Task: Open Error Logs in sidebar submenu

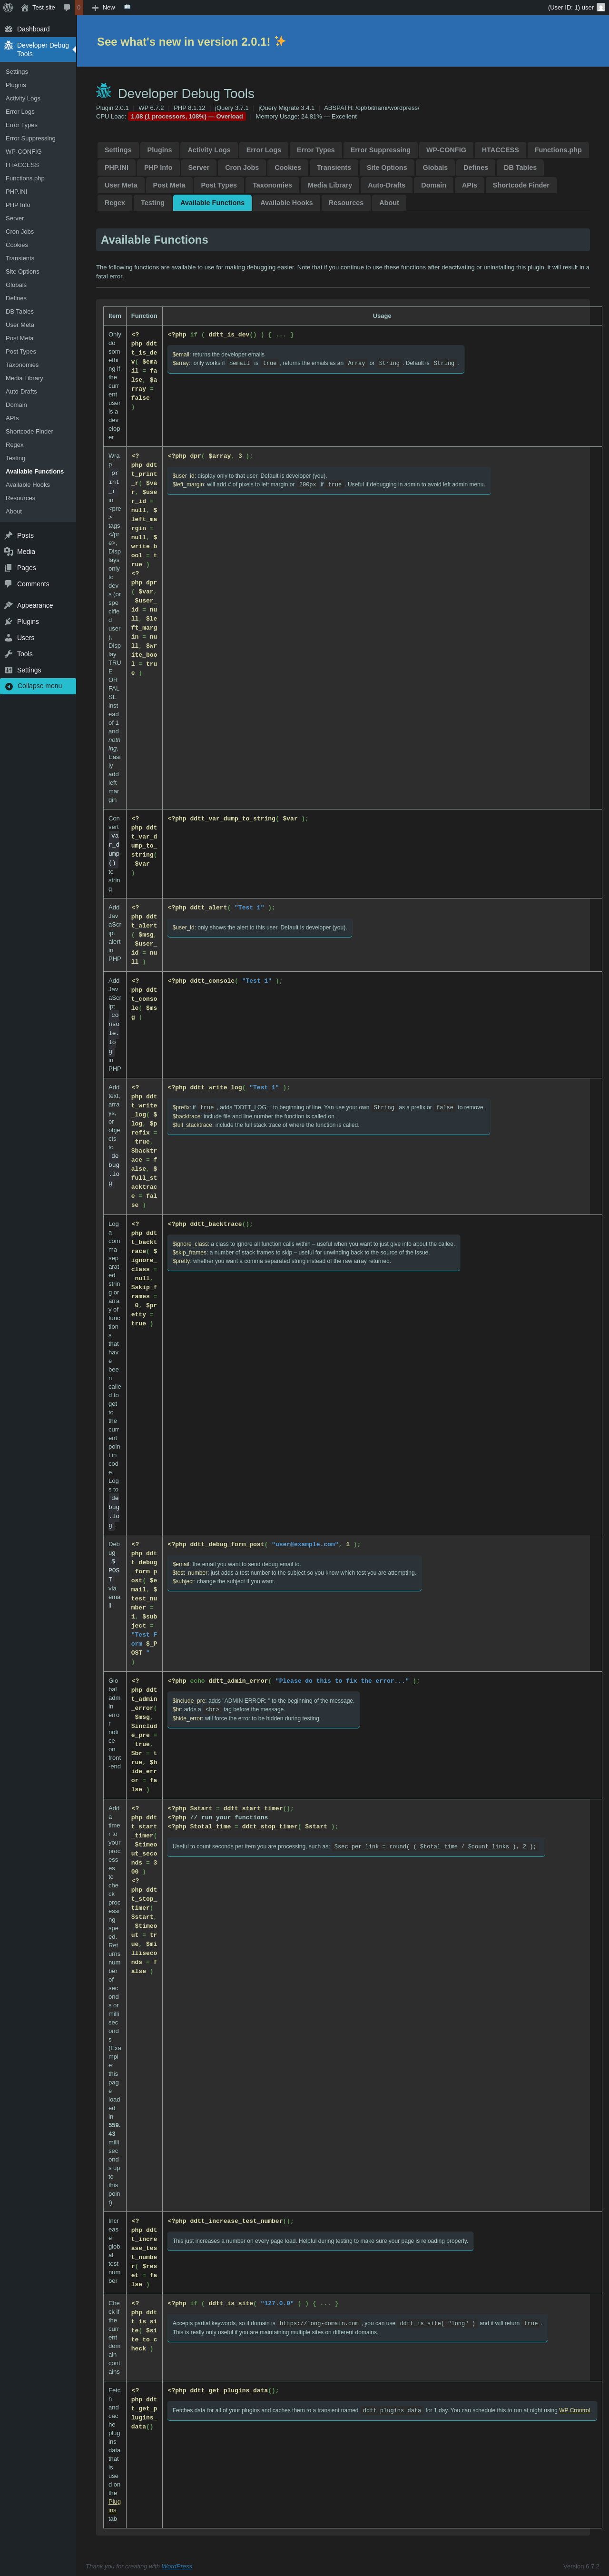Action: 20,112
